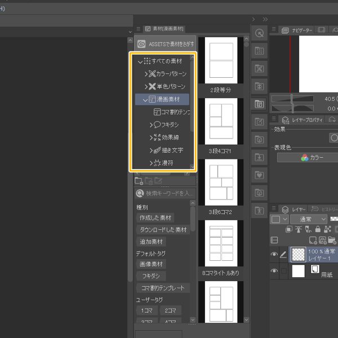Open the Pose figure material folder icon

click(x=259, y=210)
